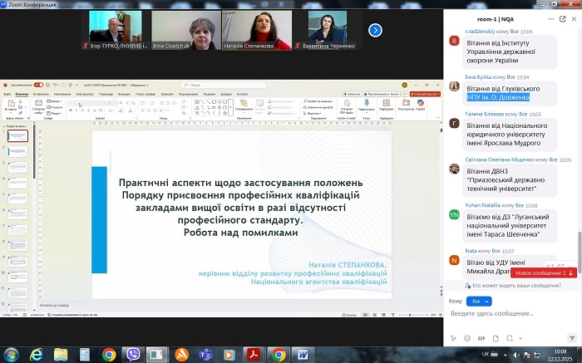Open Microsoft Teams from the taskbar
This screenshot has width=582, height=363.
point(205,354)
